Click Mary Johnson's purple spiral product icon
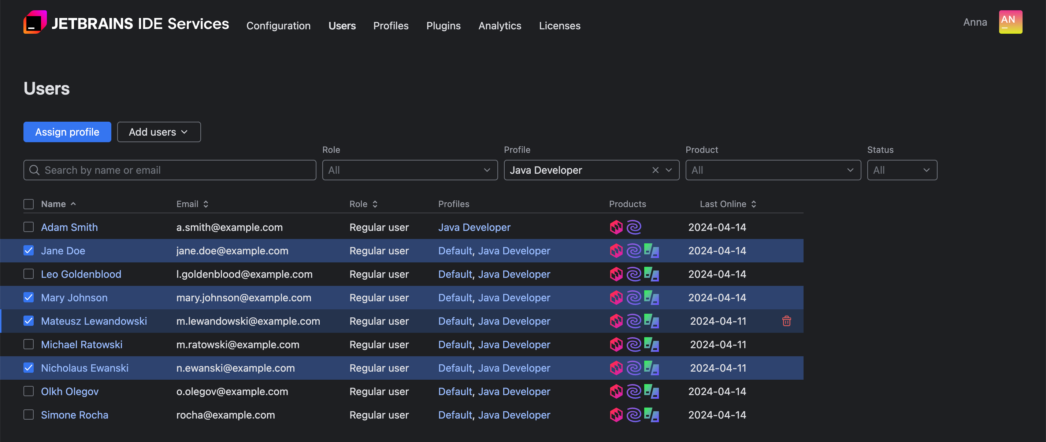Image resolution: width=1046 pixels, height=442 pixels. [634, 297]
